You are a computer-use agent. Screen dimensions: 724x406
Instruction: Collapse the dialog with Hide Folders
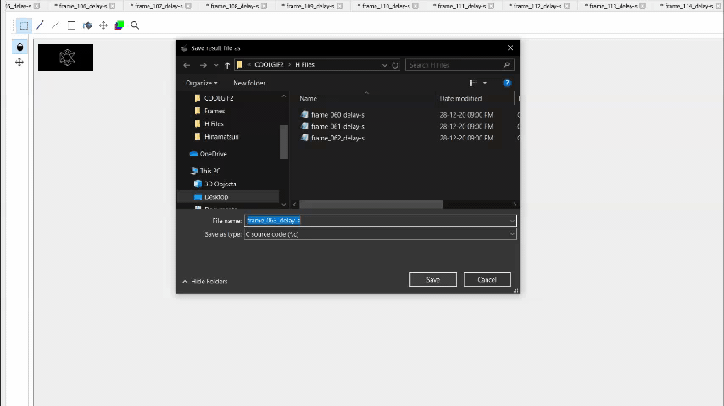click(204, 281)
